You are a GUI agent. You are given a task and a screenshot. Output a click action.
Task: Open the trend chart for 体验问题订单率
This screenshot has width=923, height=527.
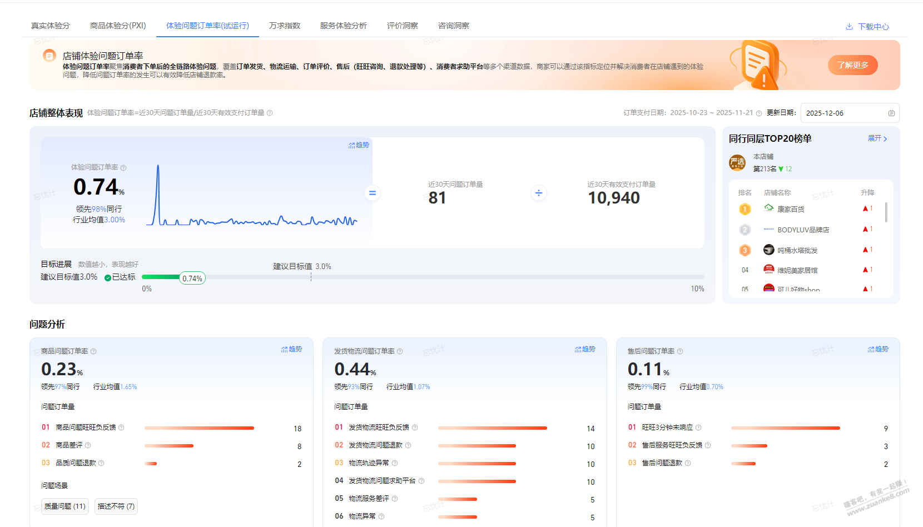pos(359,145)
